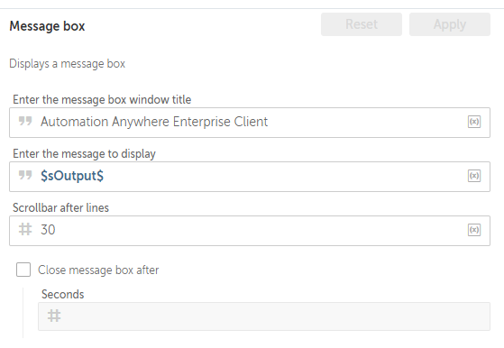Insert a variable into the window title field
This screenshot has height=348, width=504.
474,122
